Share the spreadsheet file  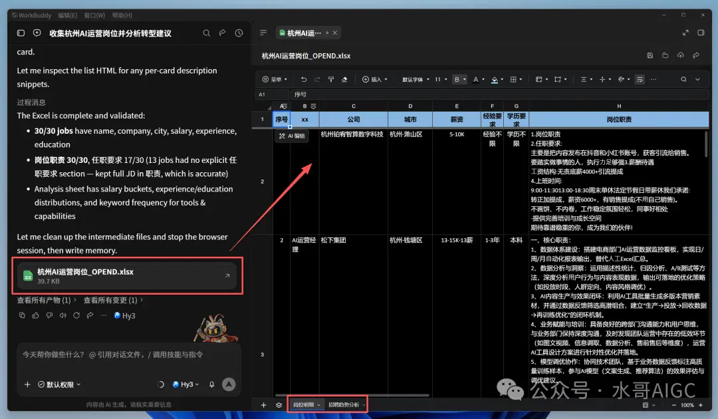tap(696, 55)
